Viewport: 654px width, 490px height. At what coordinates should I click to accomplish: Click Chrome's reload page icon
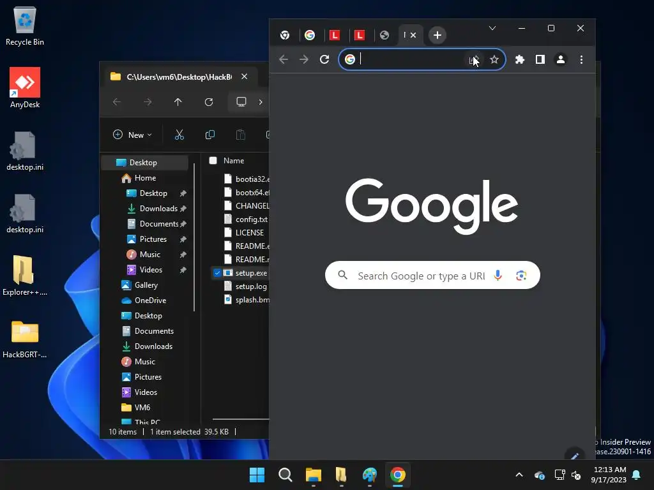(324, 59)
